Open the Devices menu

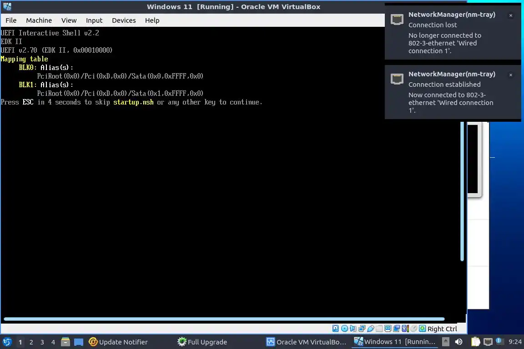124,20
